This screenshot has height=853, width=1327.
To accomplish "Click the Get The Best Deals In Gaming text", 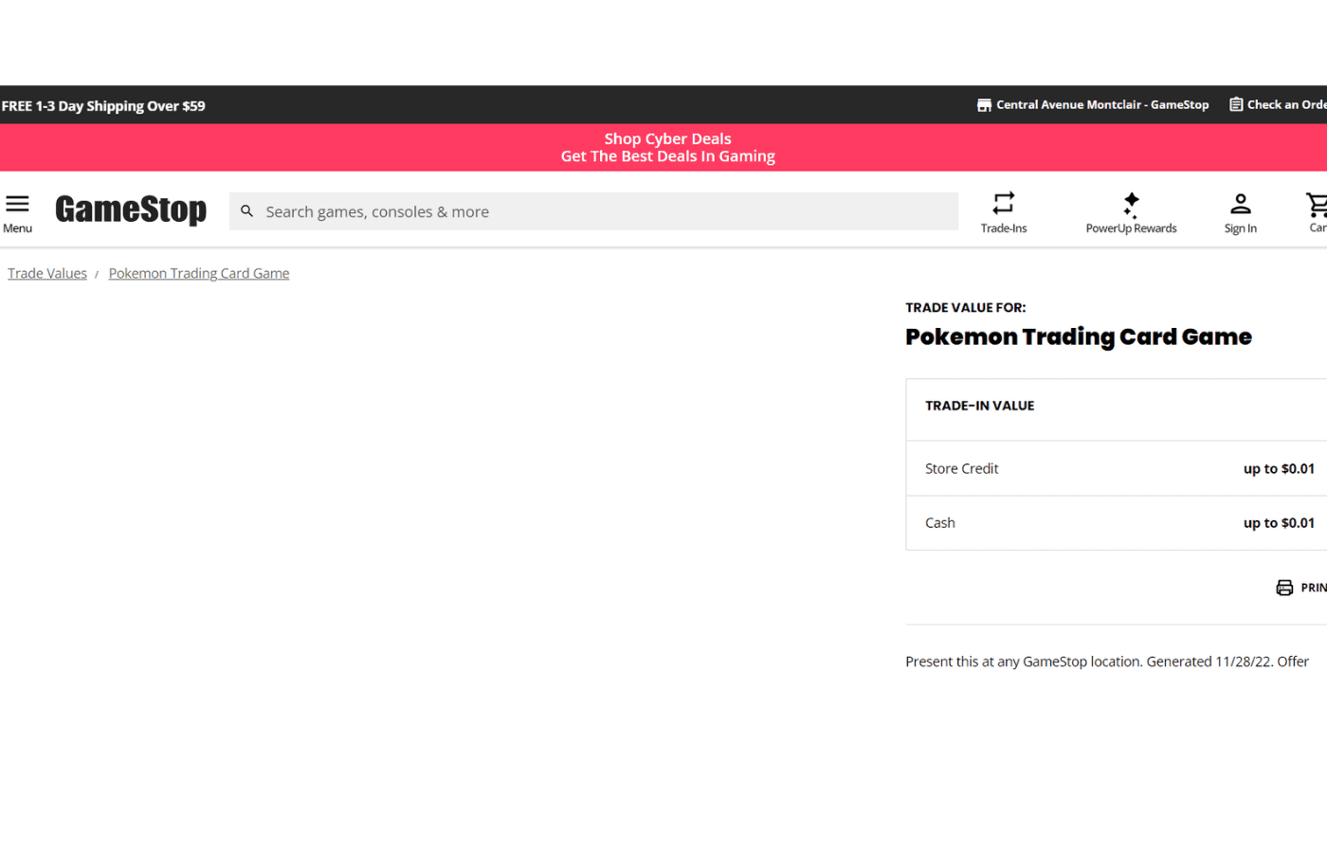I will coord(668,156).
